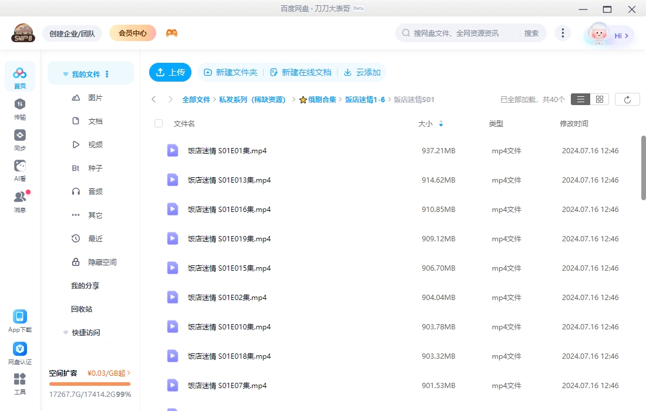646x411 pixels.
Task: Open the 回收站 menu item
Action: tap(82, 309)
